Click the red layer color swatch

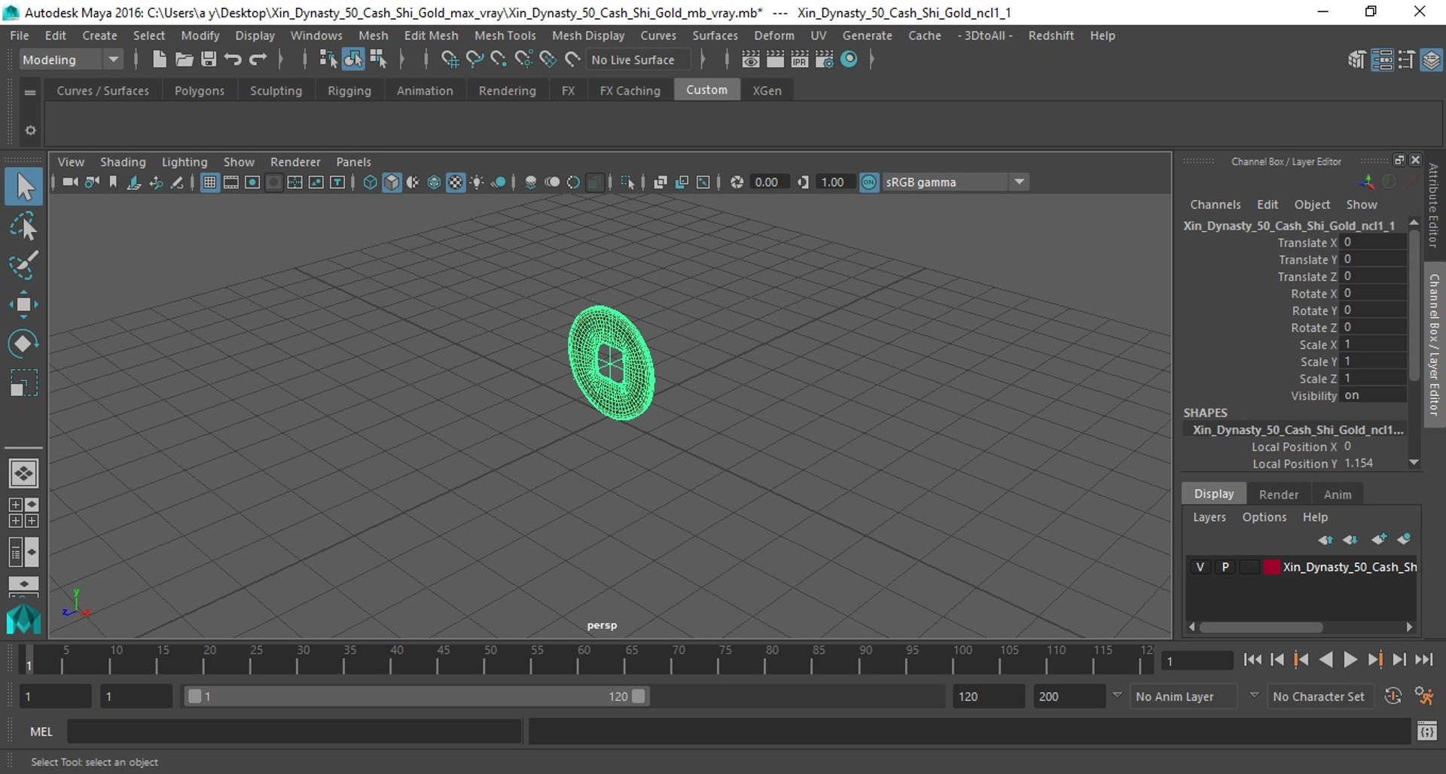1271,567
